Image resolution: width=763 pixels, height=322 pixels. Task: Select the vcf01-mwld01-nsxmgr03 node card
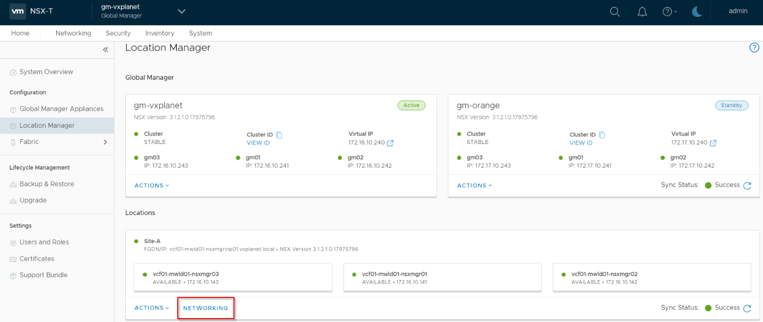tap(233, 277)
